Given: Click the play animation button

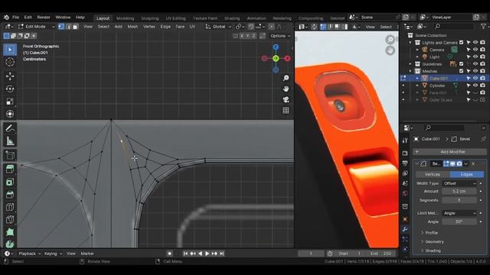Looking at the screenshot, I should click(207, 254).
